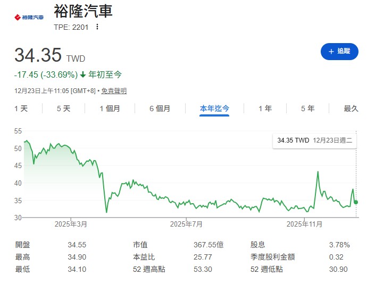Click the 殖利率 dividend yield label
The width and height of the screenshot is (367, 283).
point(257,245)
